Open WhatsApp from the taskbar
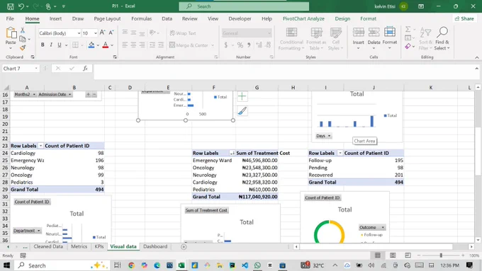The image size is (482, 271). (257, 265)
